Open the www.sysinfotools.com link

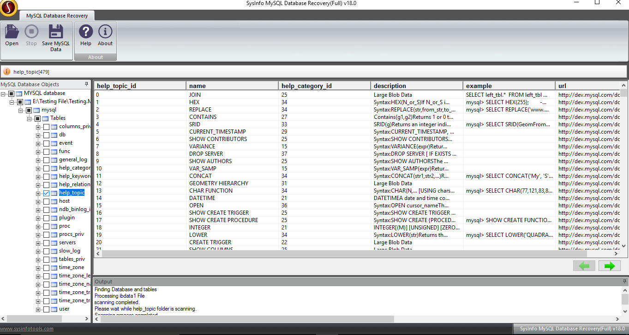[x=27, y=329]
